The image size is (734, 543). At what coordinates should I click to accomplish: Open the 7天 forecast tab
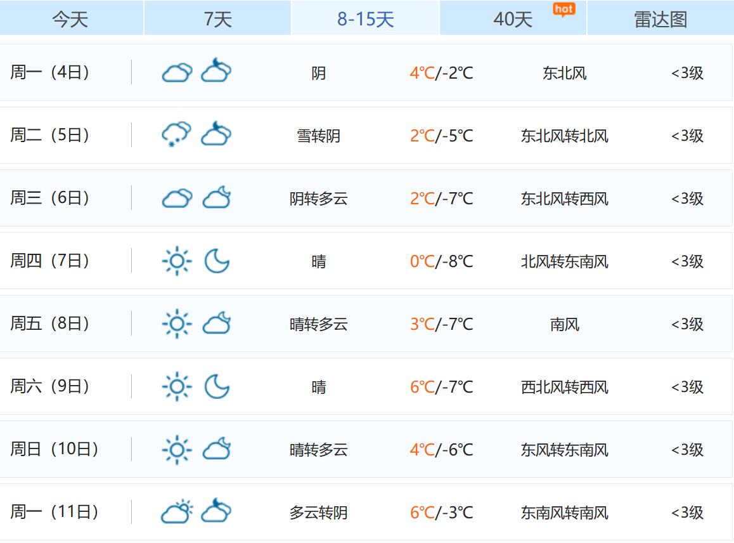[217, 19]
